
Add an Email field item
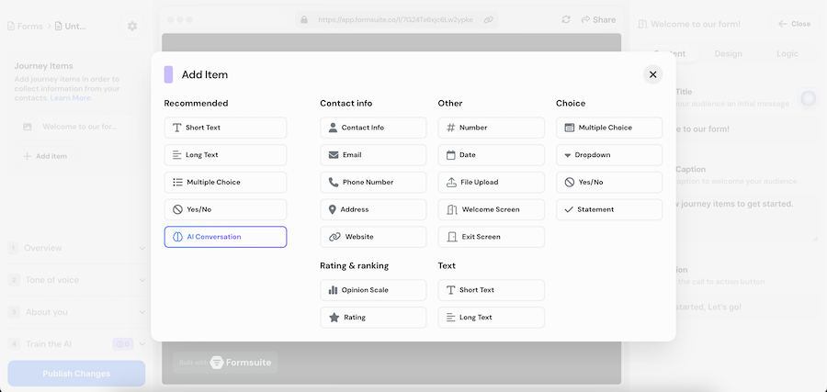tap(373, 155)
